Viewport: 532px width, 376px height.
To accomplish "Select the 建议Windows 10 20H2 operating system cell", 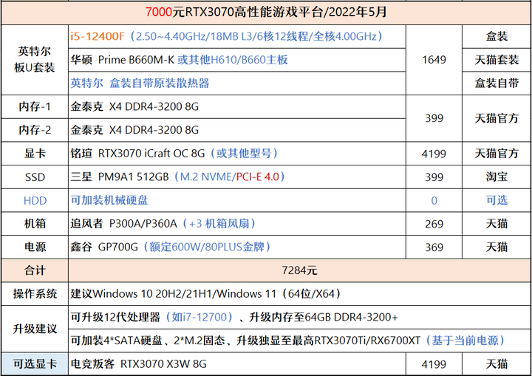I will (299, 294).
